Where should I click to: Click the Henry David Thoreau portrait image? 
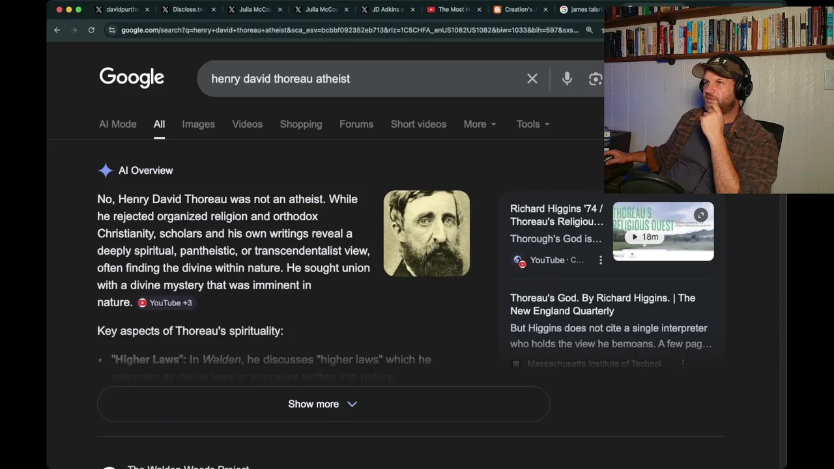tap(427, 233)
